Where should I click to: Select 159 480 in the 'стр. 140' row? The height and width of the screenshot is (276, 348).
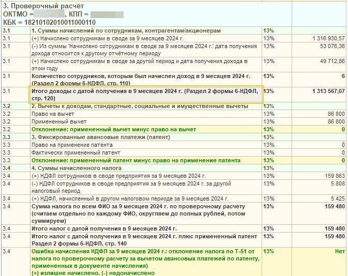point(335,236)
